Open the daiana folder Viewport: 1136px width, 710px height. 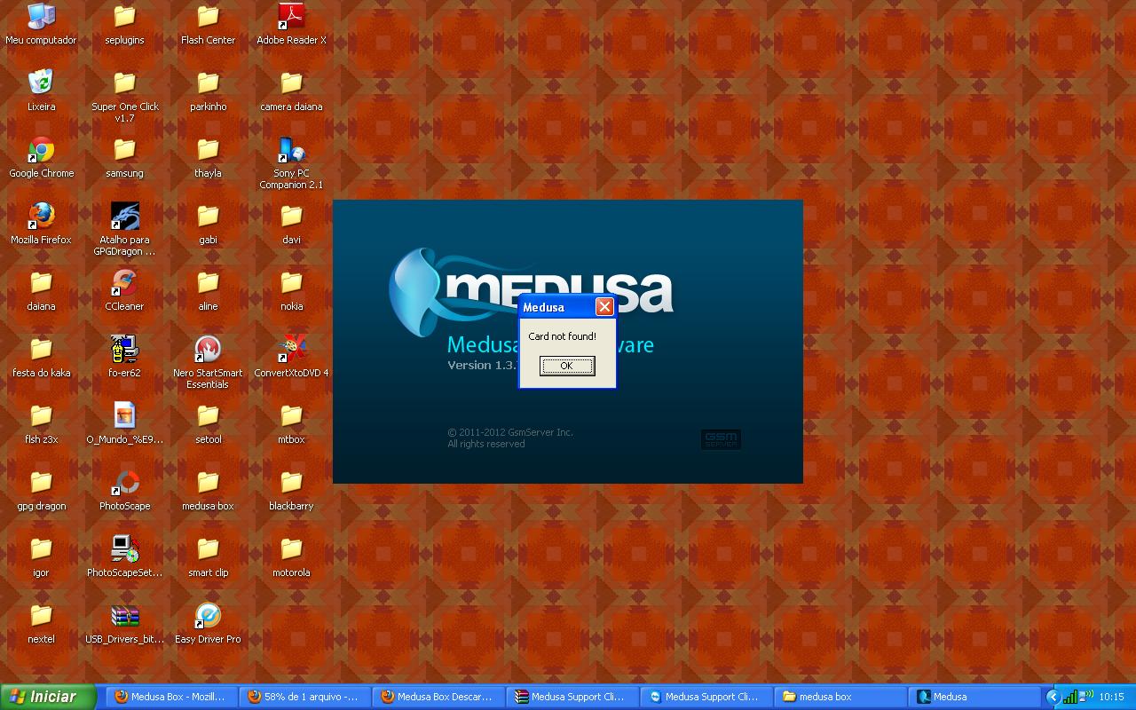(x=41, y=282)
